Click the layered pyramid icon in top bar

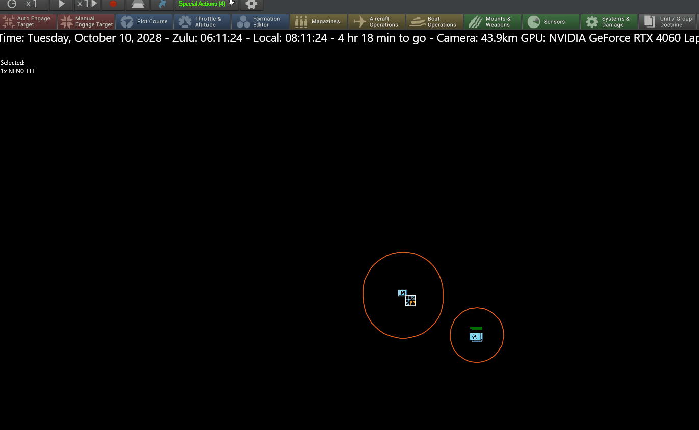(x=138, y=4)
